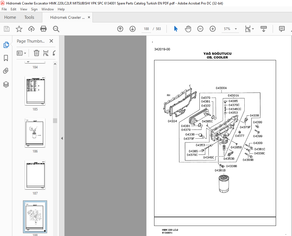Go to the previous page arrow
This screenshot has width=292, height=236.
[x=120, y=29]
